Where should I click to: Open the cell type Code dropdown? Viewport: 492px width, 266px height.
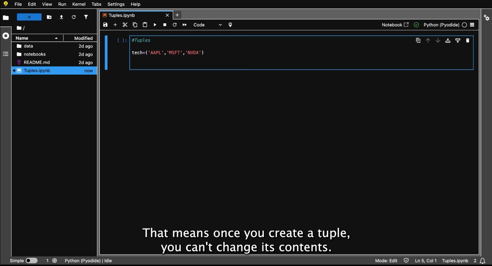pyautogui.click(x=207, y=25)
